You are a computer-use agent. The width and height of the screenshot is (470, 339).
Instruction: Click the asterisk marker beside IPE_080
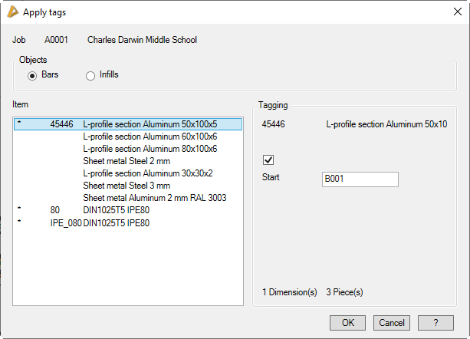coord(19,222)
